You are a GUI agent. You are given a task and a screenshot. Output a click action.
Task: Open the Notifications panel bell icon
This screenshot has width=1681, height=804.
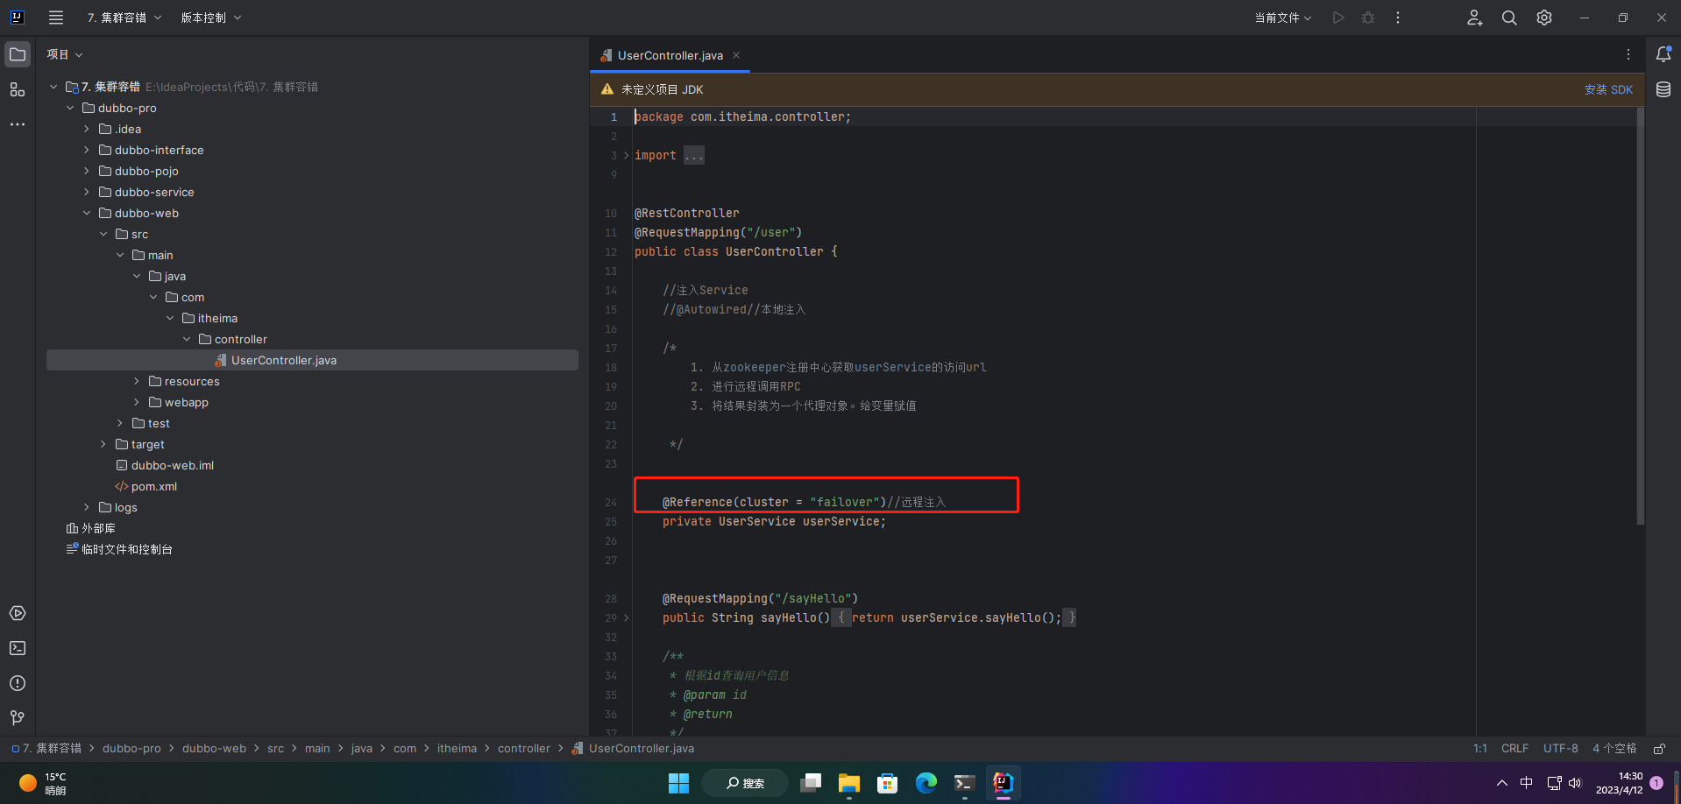point(1663,54)
